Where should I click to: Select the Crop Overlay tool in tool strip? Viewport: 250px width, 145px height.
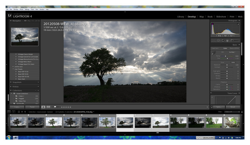[214, 40]
